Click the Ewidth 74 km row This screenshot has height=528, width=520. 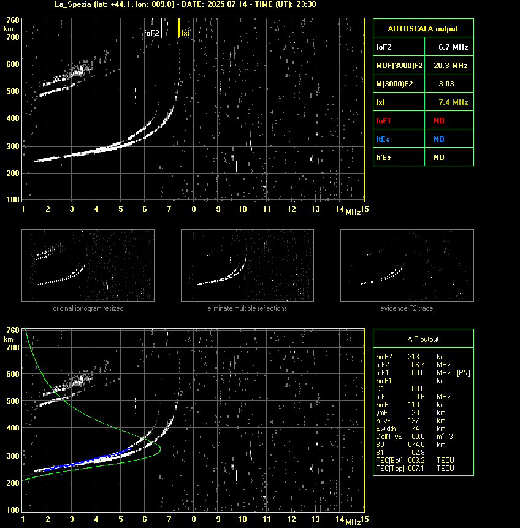(411, 429)
